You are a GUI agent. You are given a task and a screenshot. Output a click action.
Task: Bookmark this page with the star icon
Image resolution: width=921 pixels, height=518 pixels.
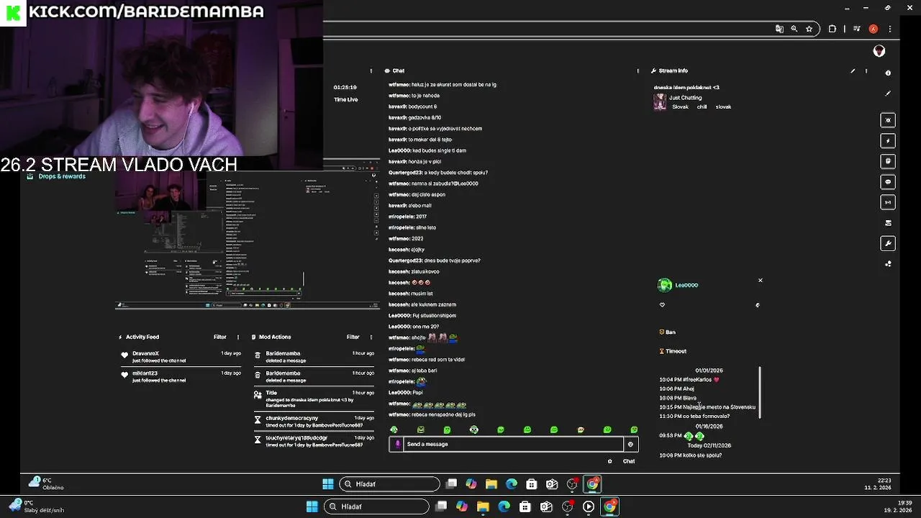pos(809,29)
